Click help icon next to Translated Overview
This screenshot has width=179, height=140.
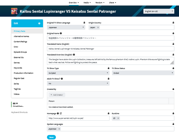(74, 55)
